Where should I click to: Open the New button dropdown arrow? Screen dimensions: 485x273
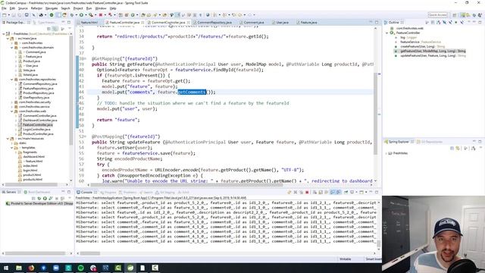click(8, 15)
